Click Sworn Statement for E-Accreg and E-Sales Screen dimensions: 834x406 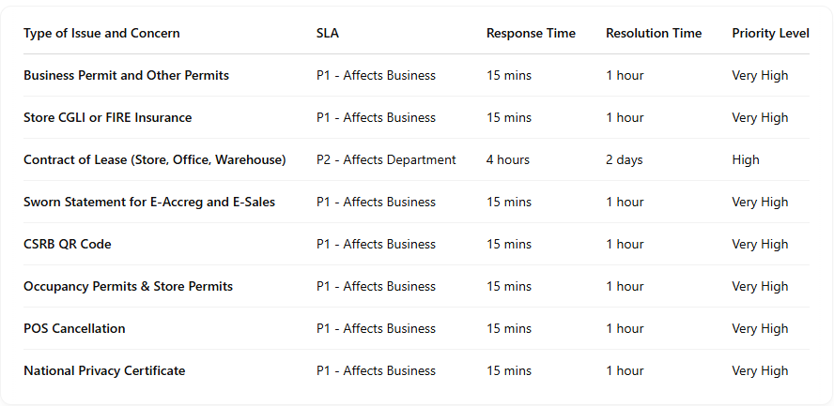tap(149, 202)
